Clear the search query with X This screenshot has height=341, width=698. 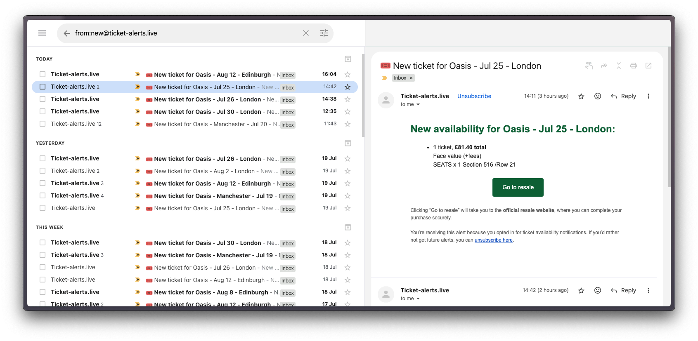point(306,33)
